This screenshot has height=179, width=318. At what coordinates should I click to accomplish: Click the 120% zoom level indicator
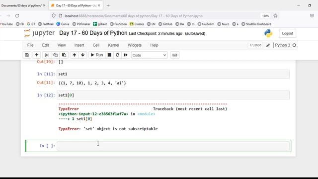265,15
